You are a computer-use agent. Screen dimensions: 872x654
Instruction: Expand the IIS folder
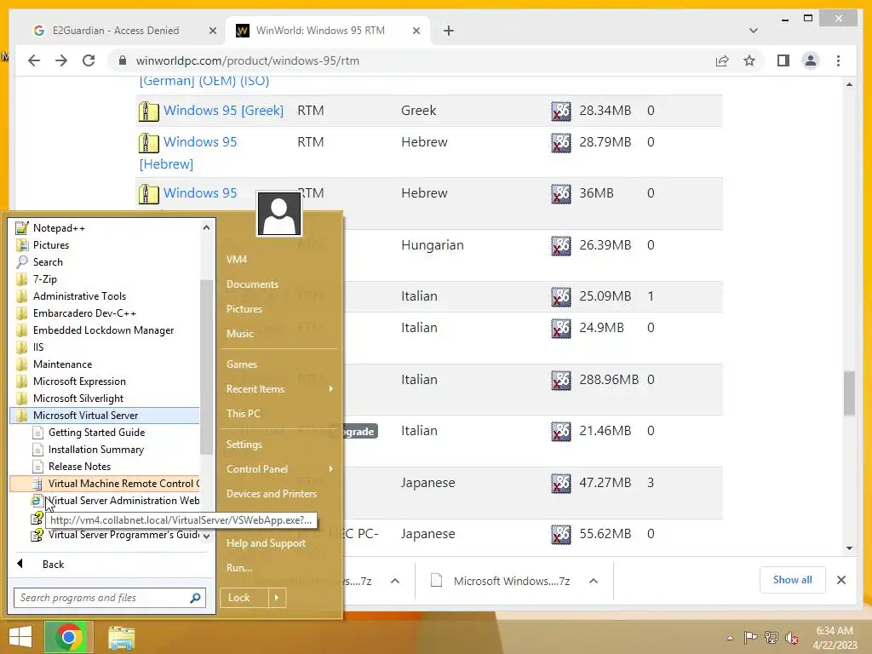[x=37, y=347]
